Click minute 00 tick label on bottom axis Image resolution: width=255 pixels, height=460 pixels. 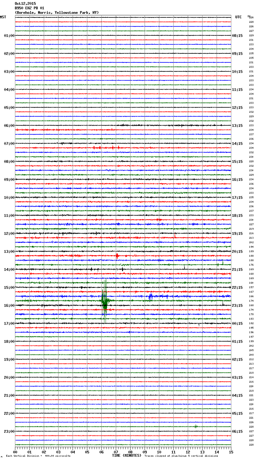tap(15, 452)
